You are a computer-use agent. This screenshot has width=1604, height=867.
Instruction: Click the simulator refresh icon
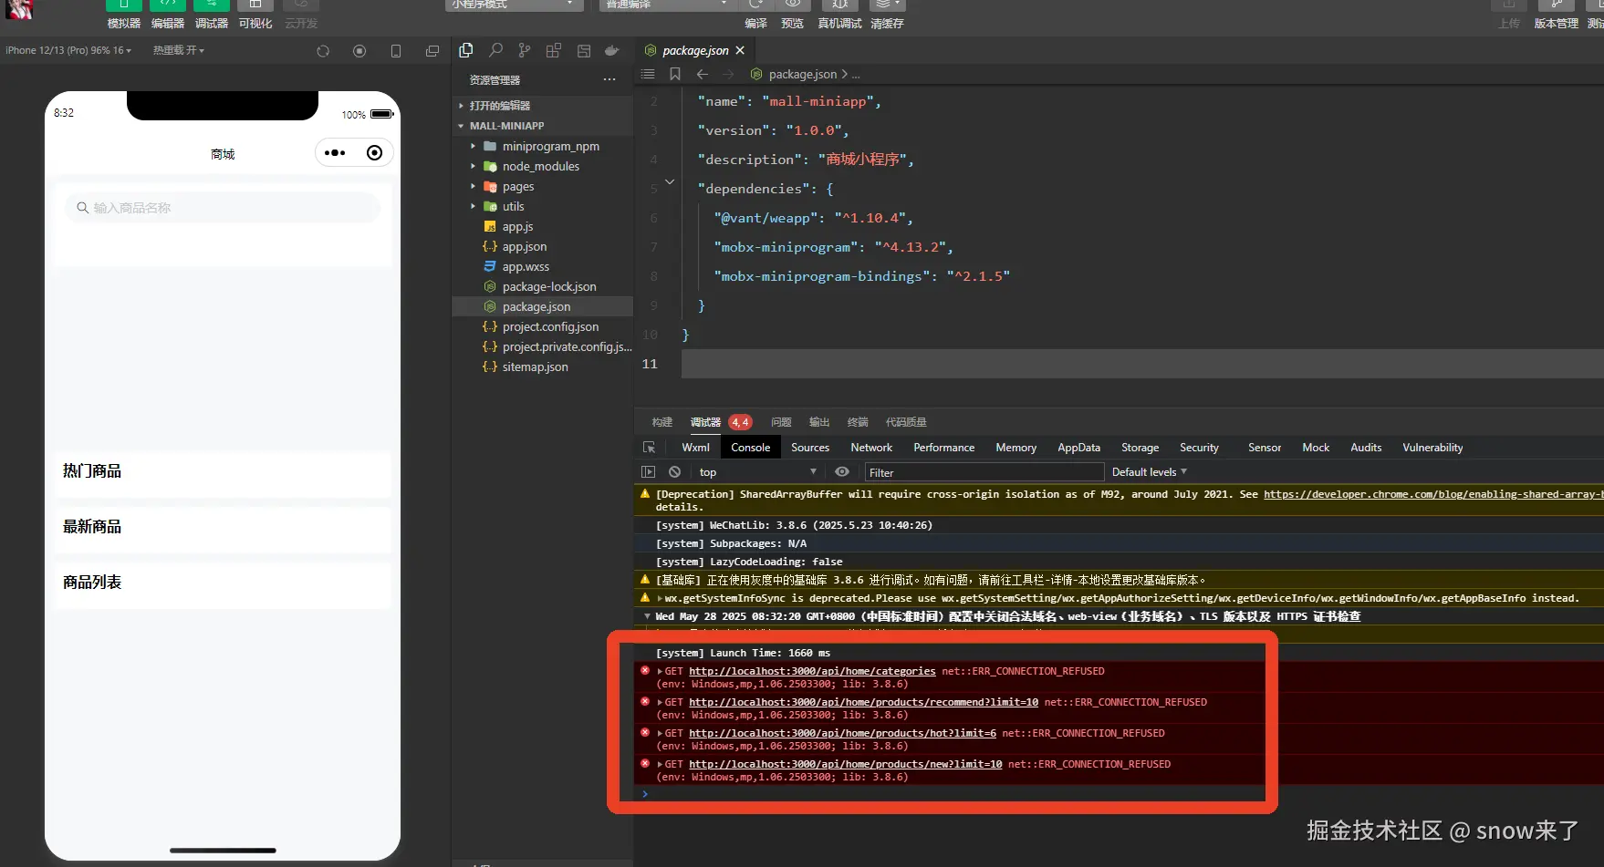click(x=323, y=51)
